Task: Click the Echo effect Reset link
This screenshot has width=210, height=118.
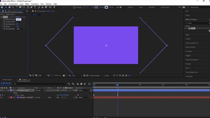Action: [17, 17]
